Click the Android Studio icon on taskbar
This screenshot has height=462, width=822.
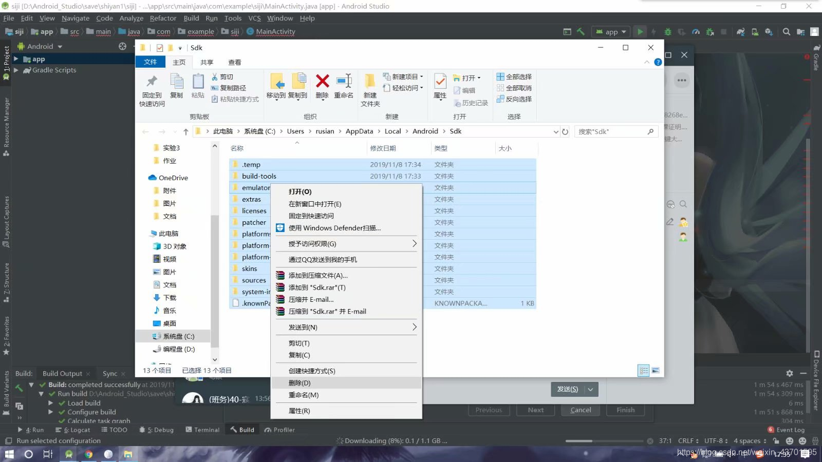click(68, 454)
